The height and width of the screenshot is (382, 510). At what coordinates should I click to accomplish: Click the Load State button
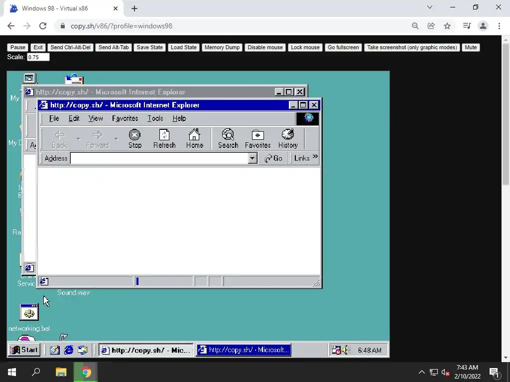(183, 47)
